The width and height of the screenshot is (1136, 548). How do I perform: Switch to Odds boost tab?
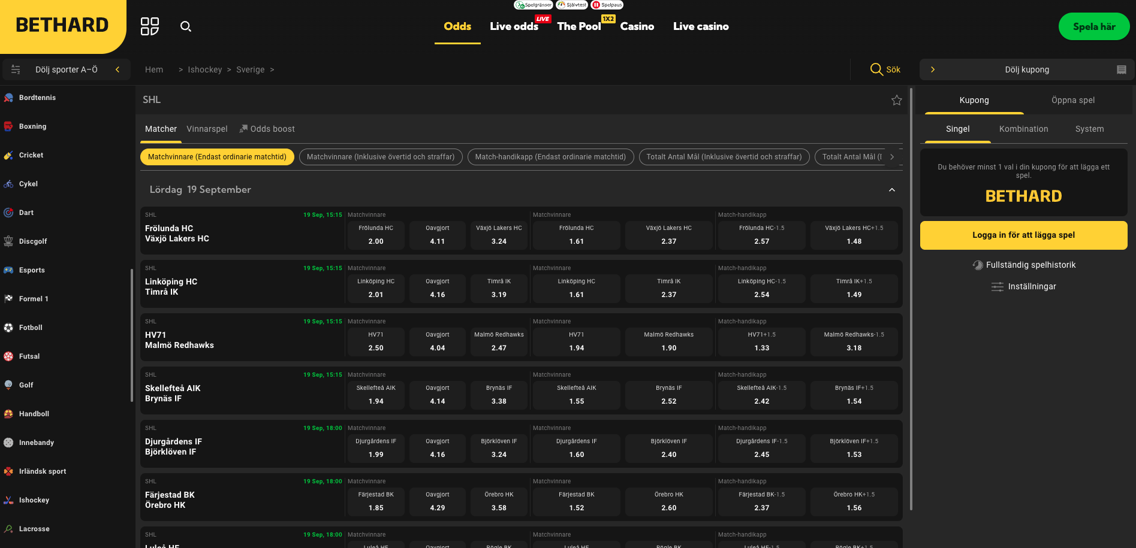click(x=267, y=129)
